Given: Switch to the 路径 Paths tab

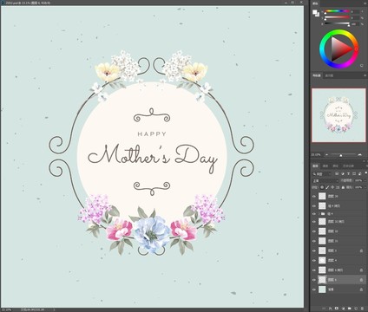Looking at the screenshot, I should pyautogui.click(x=335, y=166).
